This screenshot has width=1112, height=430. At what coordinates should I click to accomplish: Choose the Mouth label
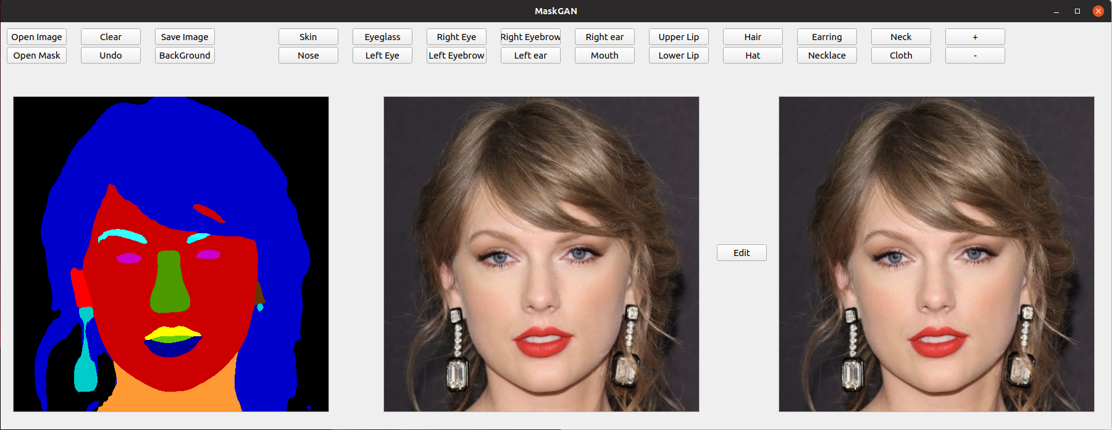coord(604,56)
